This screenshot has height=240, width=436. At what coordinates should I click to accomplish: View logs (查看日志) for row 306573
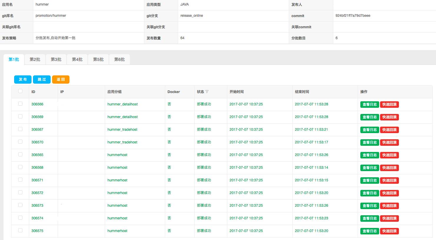pyautogui.click(x=370, y=206)
